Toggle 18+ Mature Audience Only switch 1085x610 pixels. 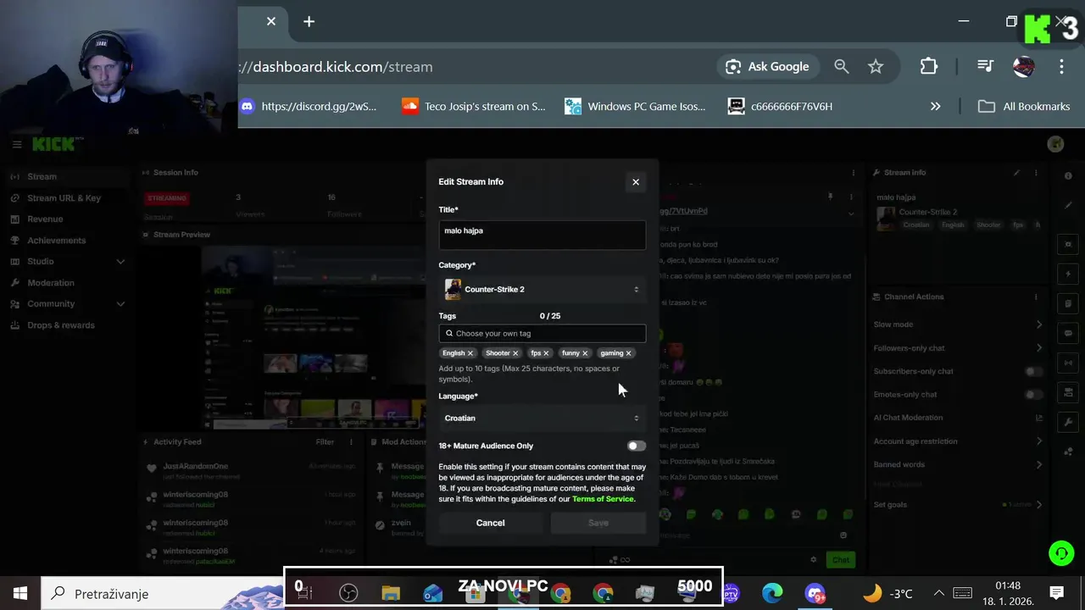point(636,446)
